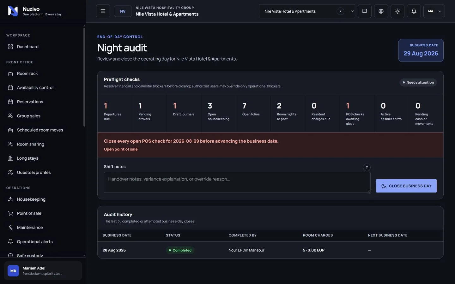The image size is (455, 284).
Task: Click the sidebar scrollbar
Action: [84, 77]
